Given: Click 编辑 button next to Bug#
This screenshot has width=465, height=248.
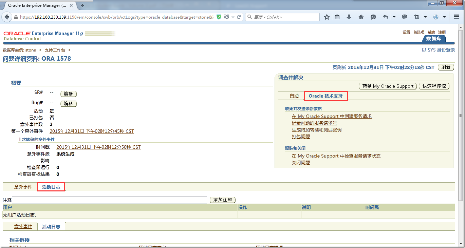Looking at the screenshot, I should pos(68,104).
